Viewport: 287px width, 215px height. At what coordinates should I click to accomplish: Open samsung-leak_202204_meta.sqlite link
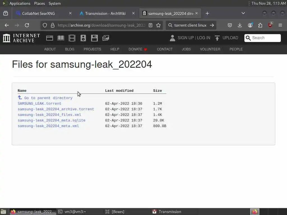[x=52, y=120]
